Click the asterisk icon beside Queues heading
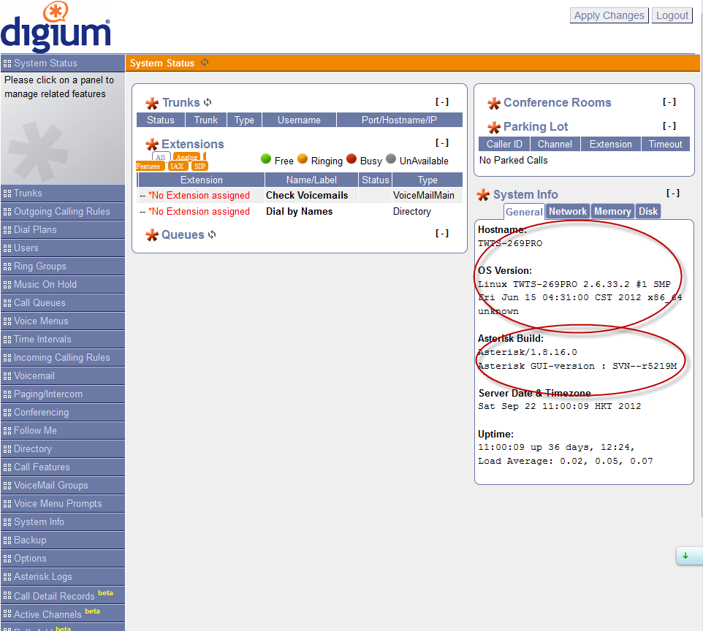Viewport: 703px width, 631px height. (x=152, y=235)
